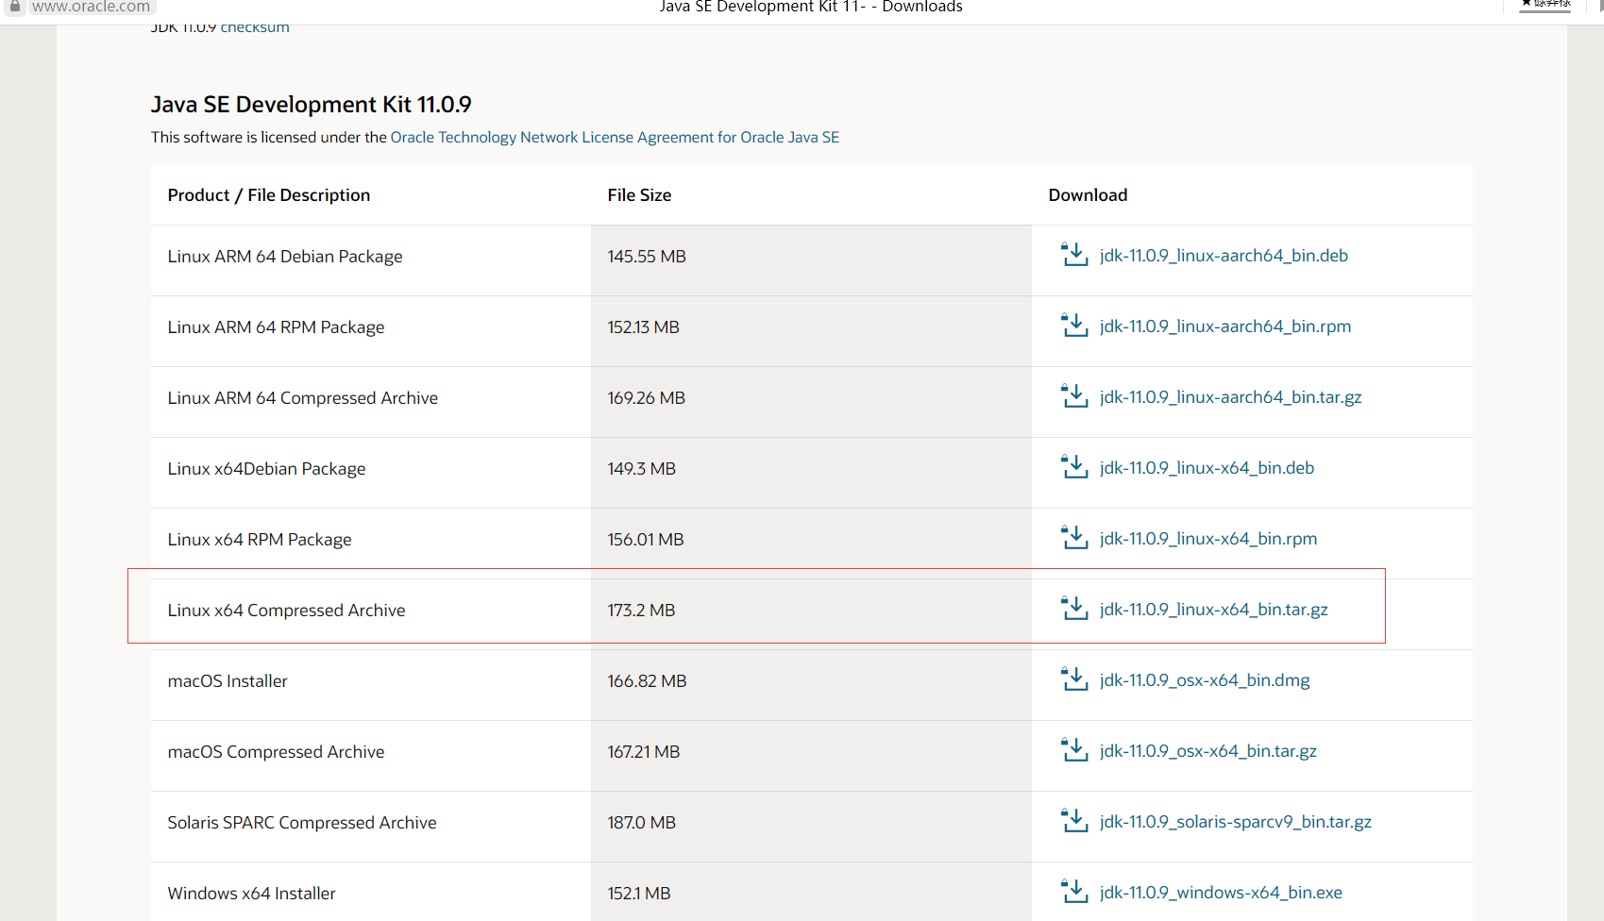Select 'Linux ARM 64 Compressed Archive' text
The image size is (1604, 921).
click(303, 398)
